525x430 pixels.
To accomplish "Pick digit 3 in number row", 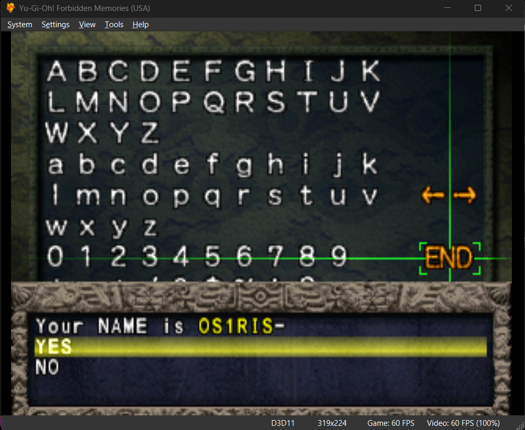I will (150, 256).
